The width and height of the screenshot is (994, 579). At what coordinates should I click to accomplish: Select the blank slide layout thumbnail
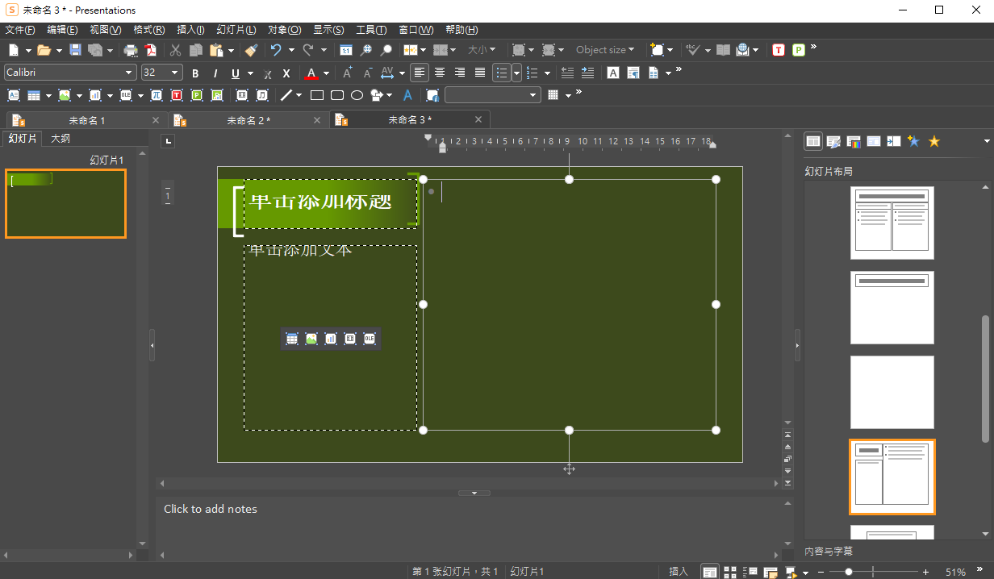pyautogui.click(x=892, y=392)
